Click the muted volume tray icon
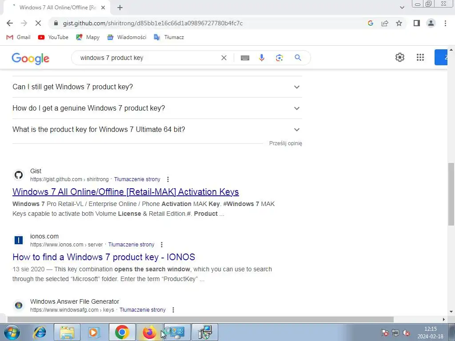455x341 pixels. click(406, 333)
